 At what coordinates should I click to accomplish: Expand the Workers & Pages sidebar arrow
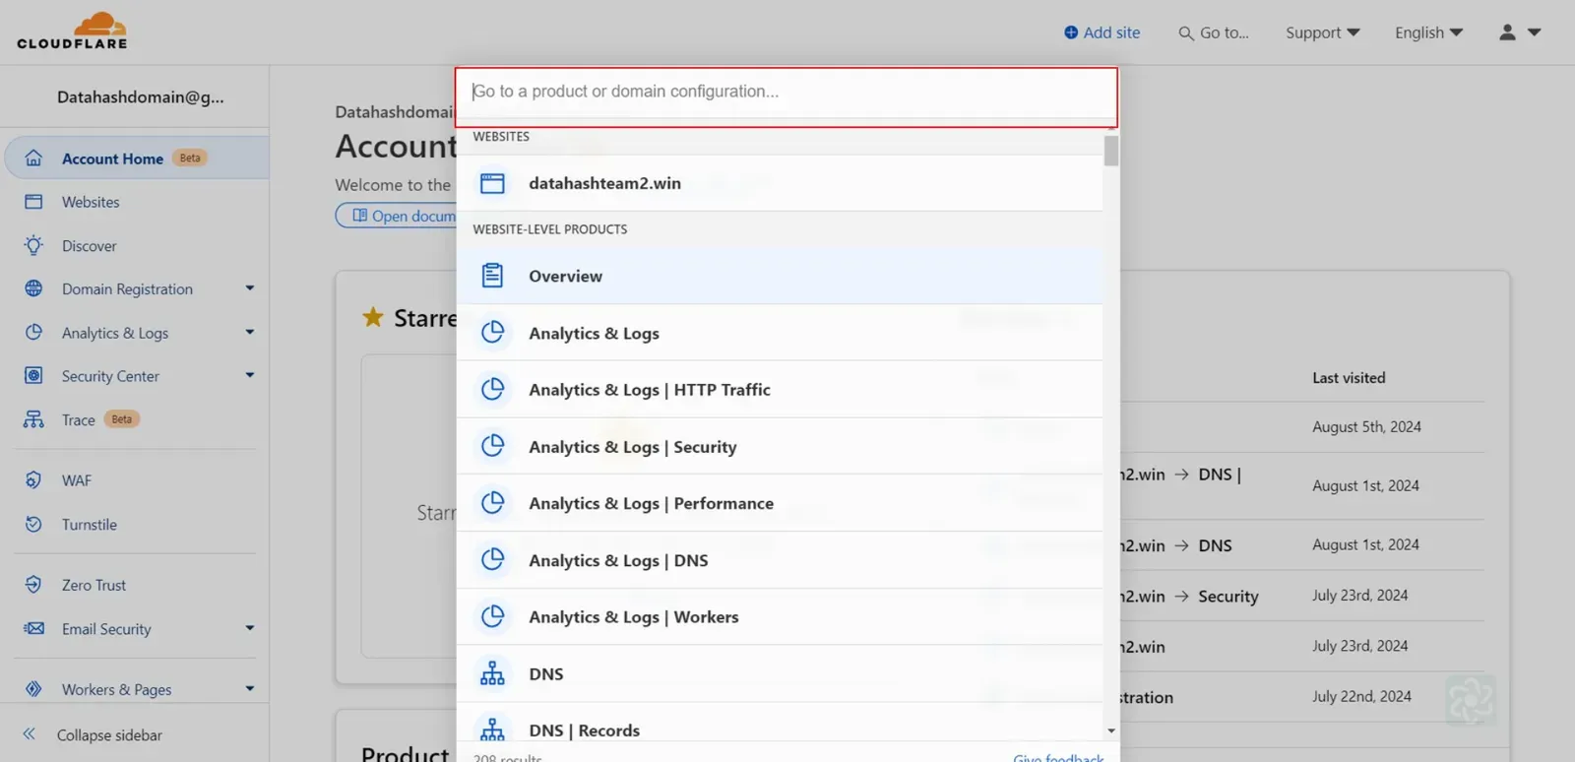250,689
